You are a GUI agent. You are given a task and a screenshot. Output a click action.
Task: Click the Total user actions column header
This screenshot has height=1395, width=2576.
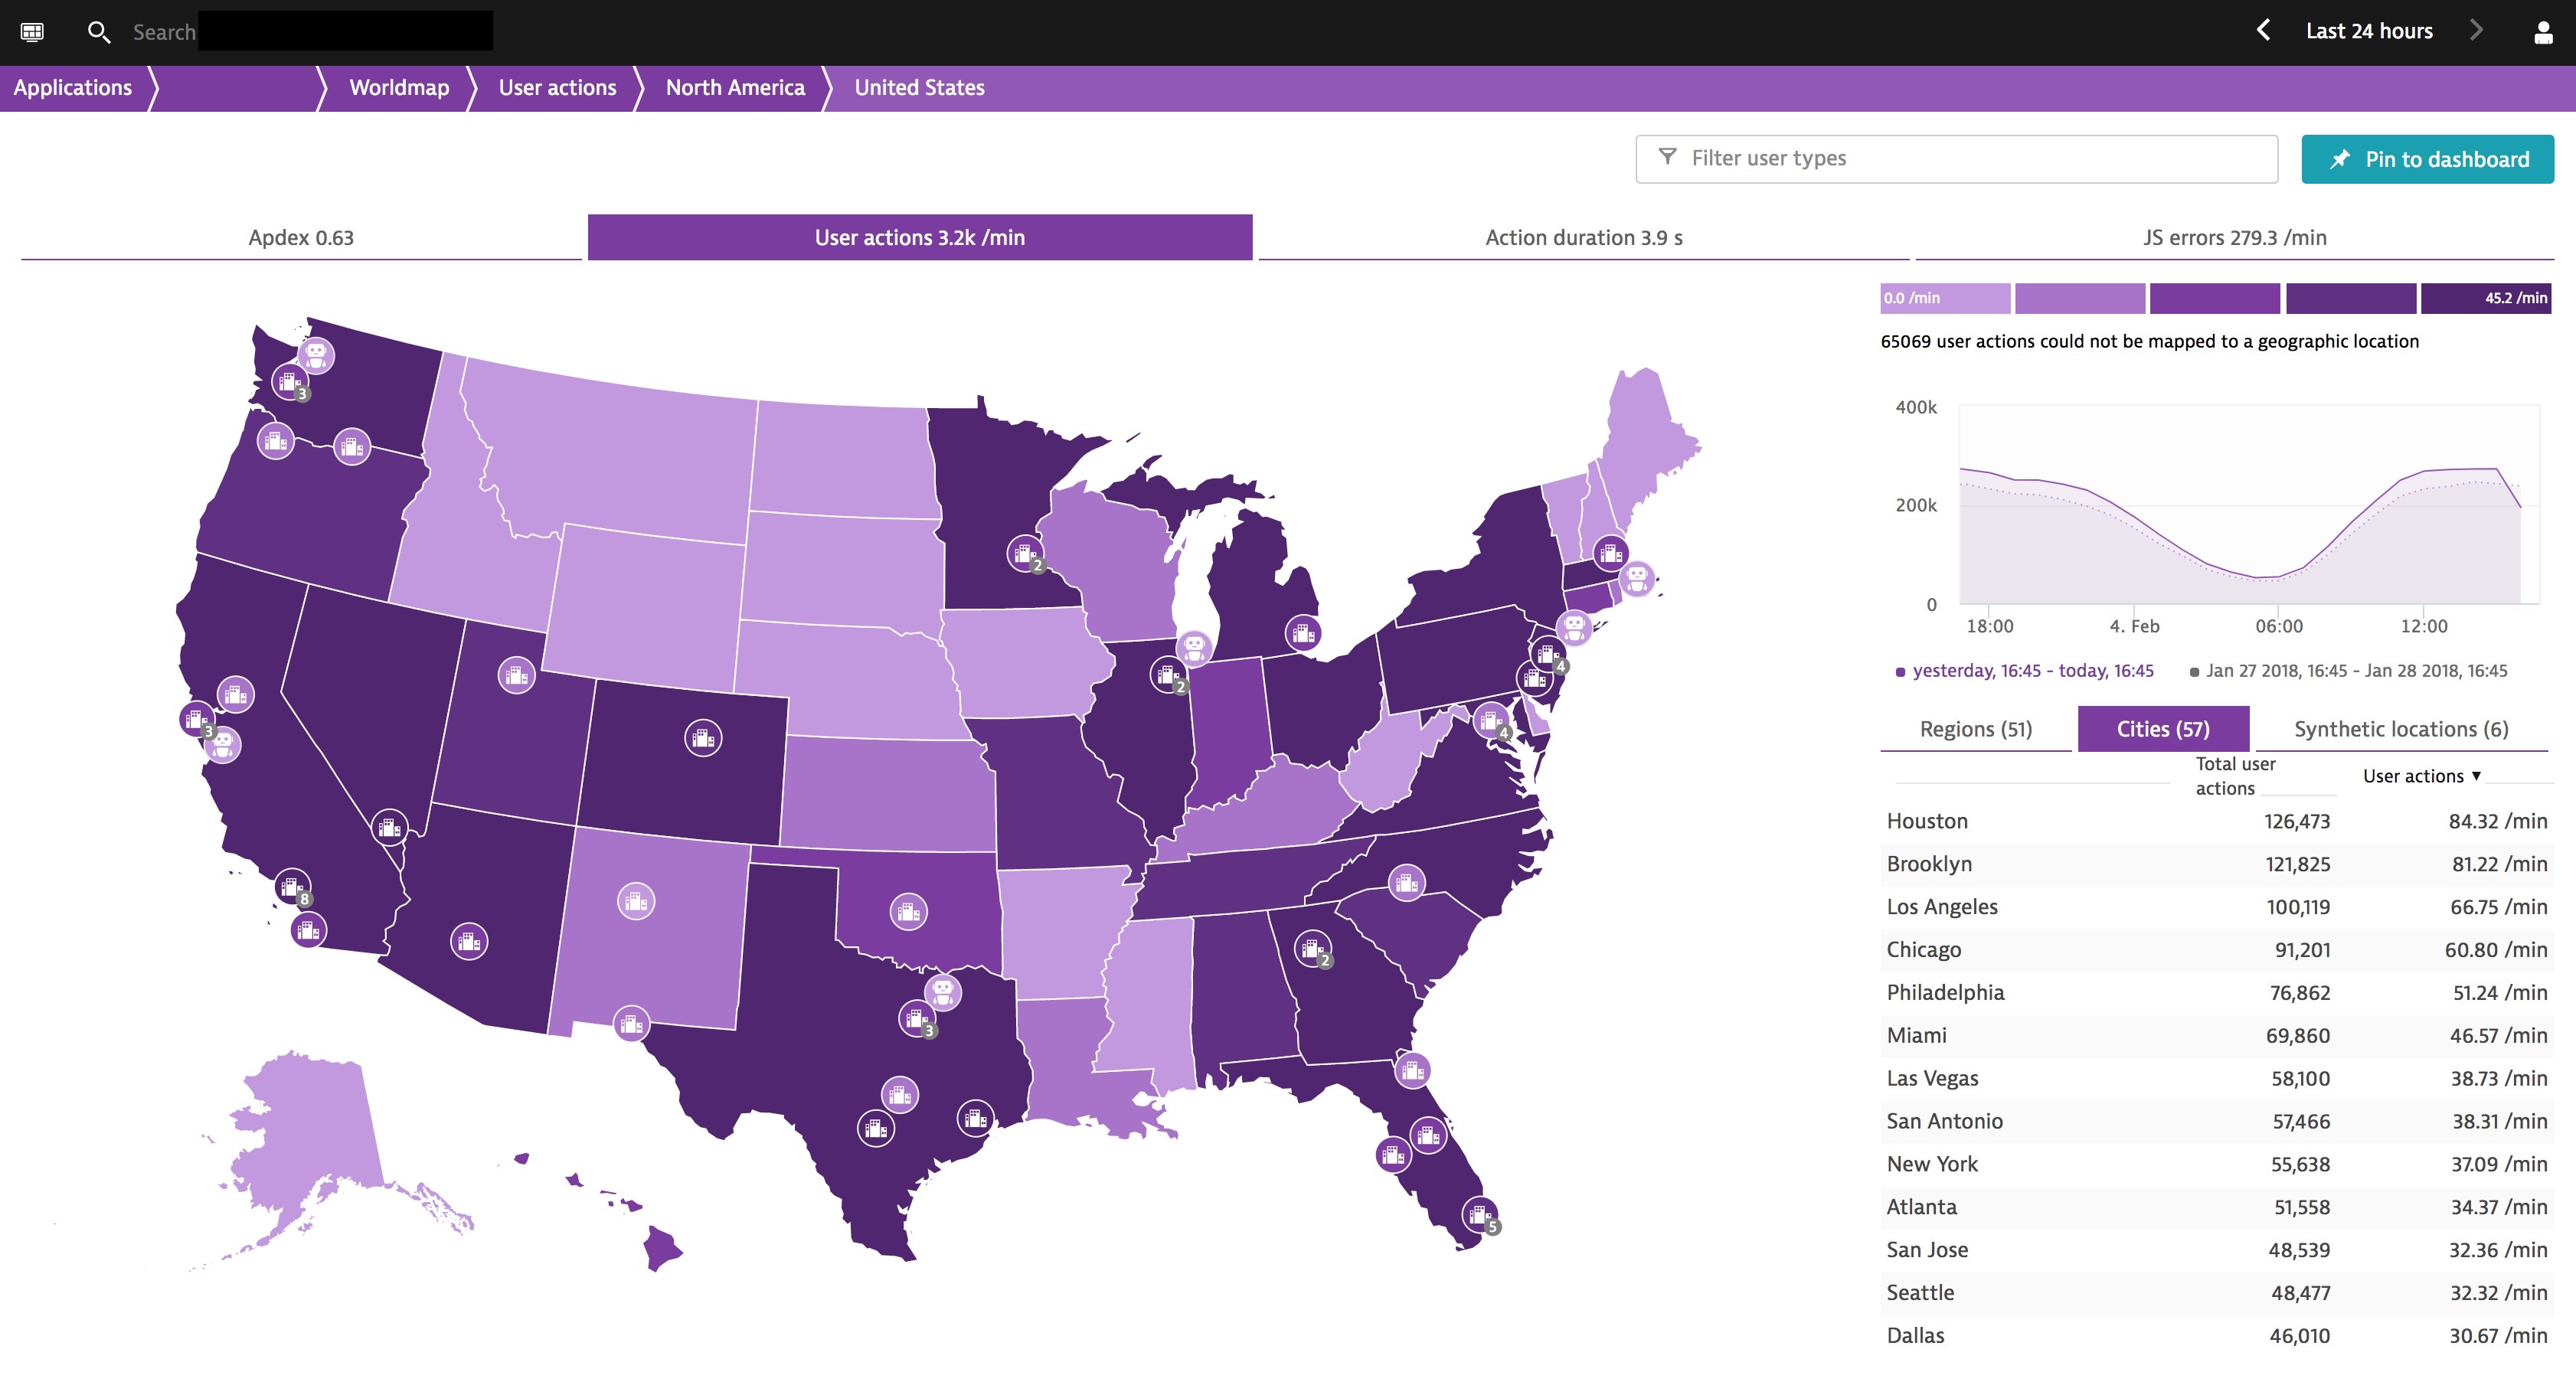(x=2235, y=776)
